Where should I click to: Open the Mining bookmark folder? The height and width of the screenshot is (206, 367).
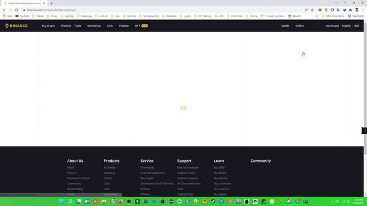(252, 16)
